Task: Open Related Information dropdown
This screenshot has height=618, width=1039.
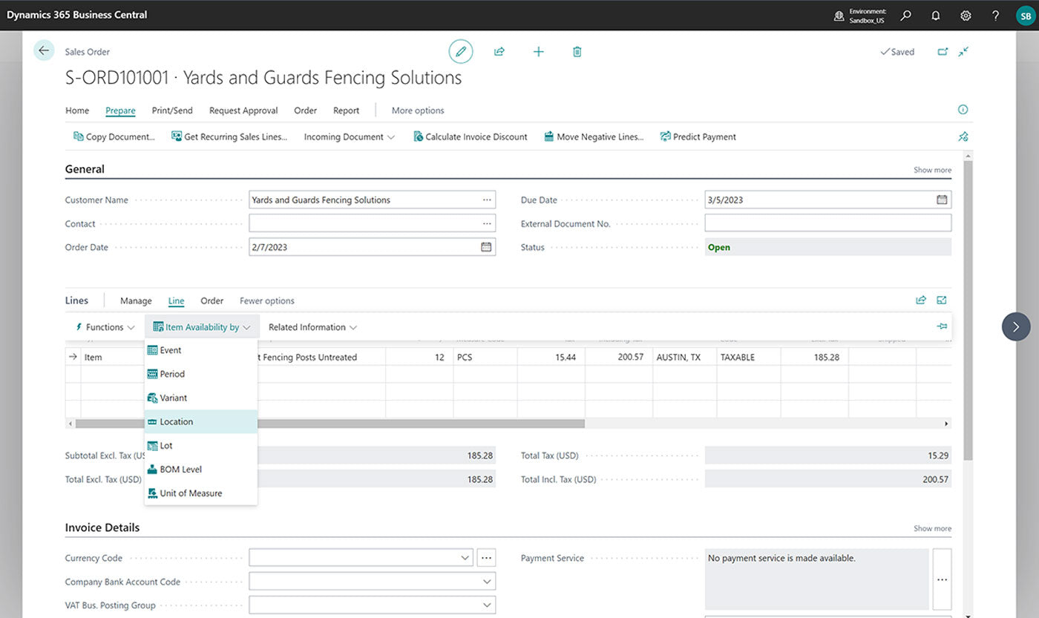Action: (312, 327)
